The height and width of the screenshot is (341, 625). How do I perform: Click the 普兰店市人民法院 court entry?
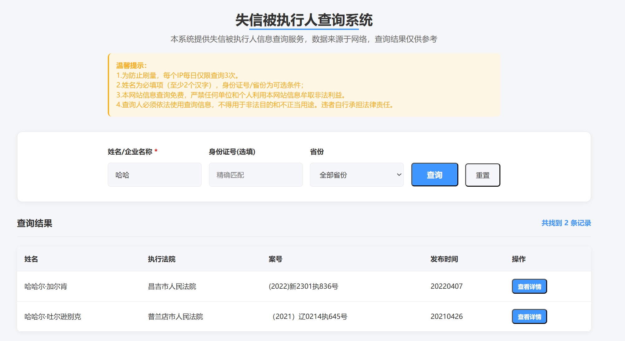175,316
